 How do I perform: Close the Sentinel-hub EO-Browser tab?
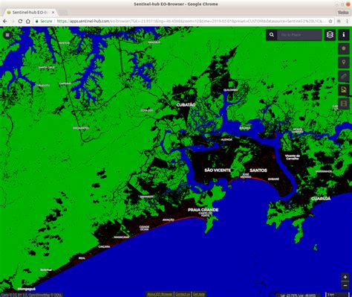click(x=53, y=12)
